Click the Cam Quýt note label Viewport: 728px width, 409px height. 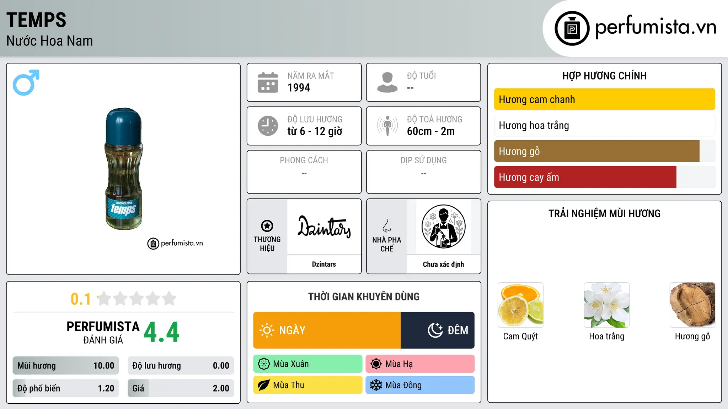(x=520, y=336)
